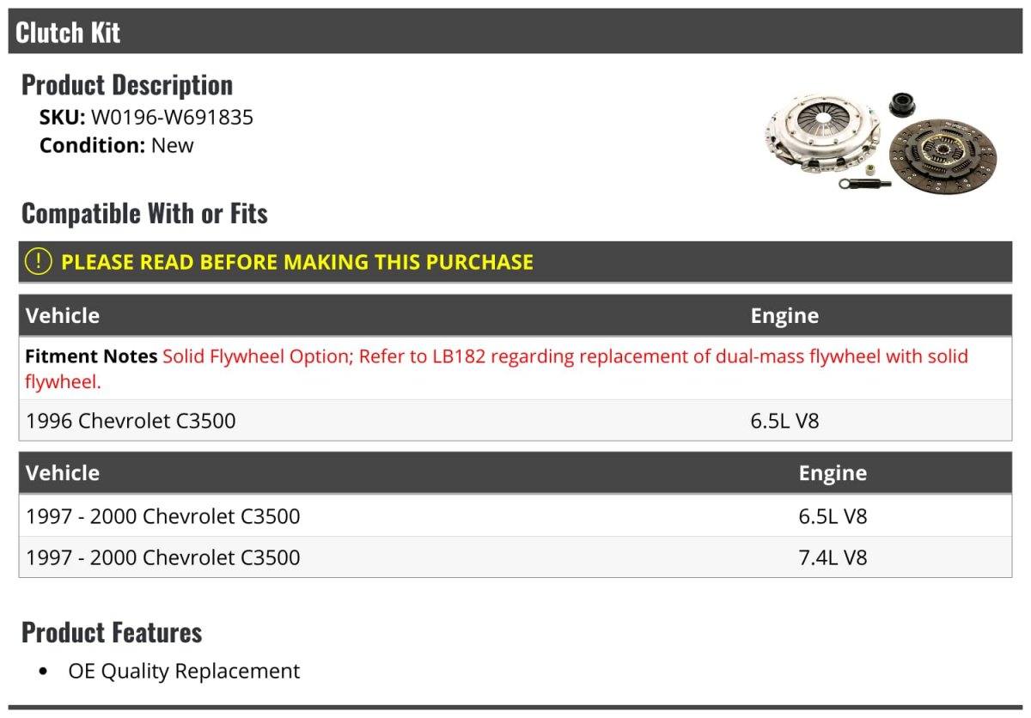Click the red Fitment Notes flywheel text
Image resolution: width=1031 pixels, height=718 pixels.
coord(497,368)
